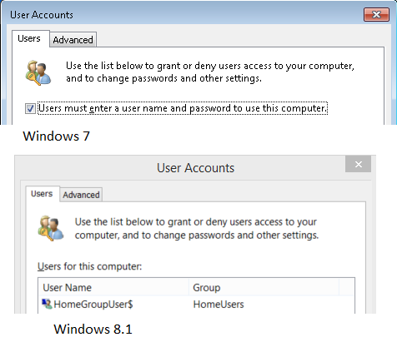Uncheck 'Users must enter a user name' checkbox
397x342 pixels.
coord(30,108)
